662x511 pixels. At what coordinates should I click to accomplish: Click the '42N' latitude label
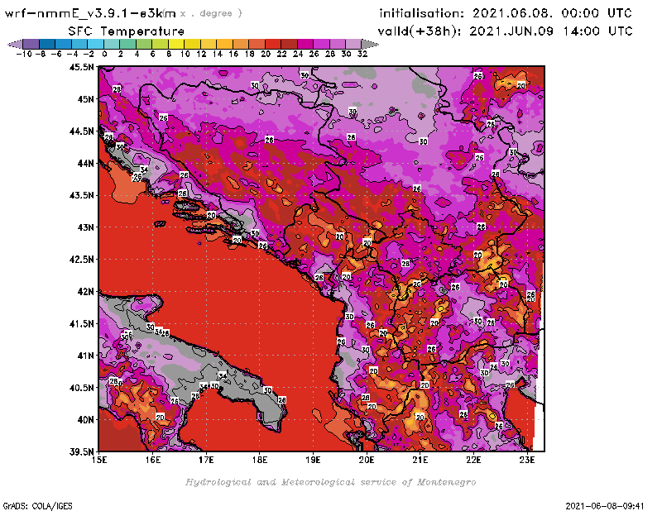pos(86,292)
